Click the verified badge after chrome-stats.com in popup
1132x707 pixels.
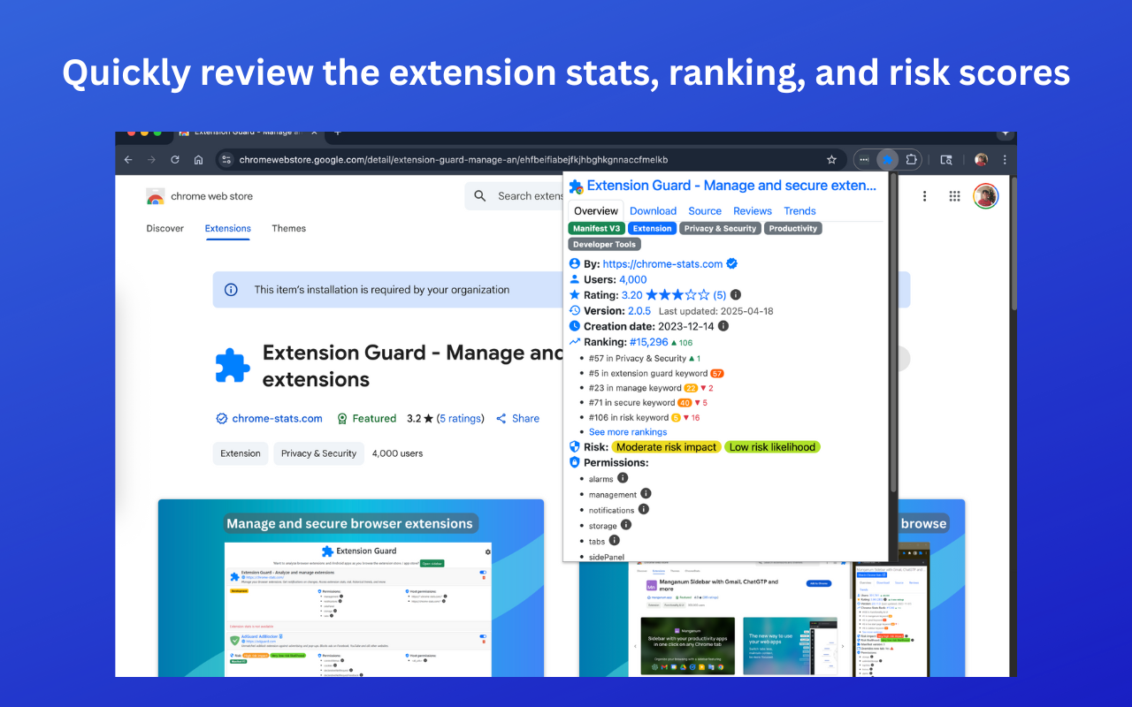tap(732, 263)
